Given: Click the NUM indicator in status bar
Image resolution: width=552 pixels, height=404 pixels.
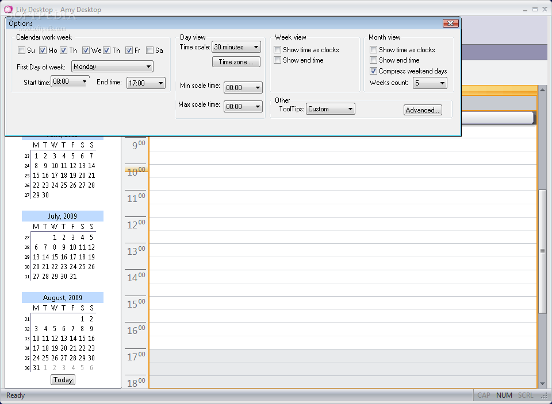Looking at the screenshot, I should click(504, 395).
